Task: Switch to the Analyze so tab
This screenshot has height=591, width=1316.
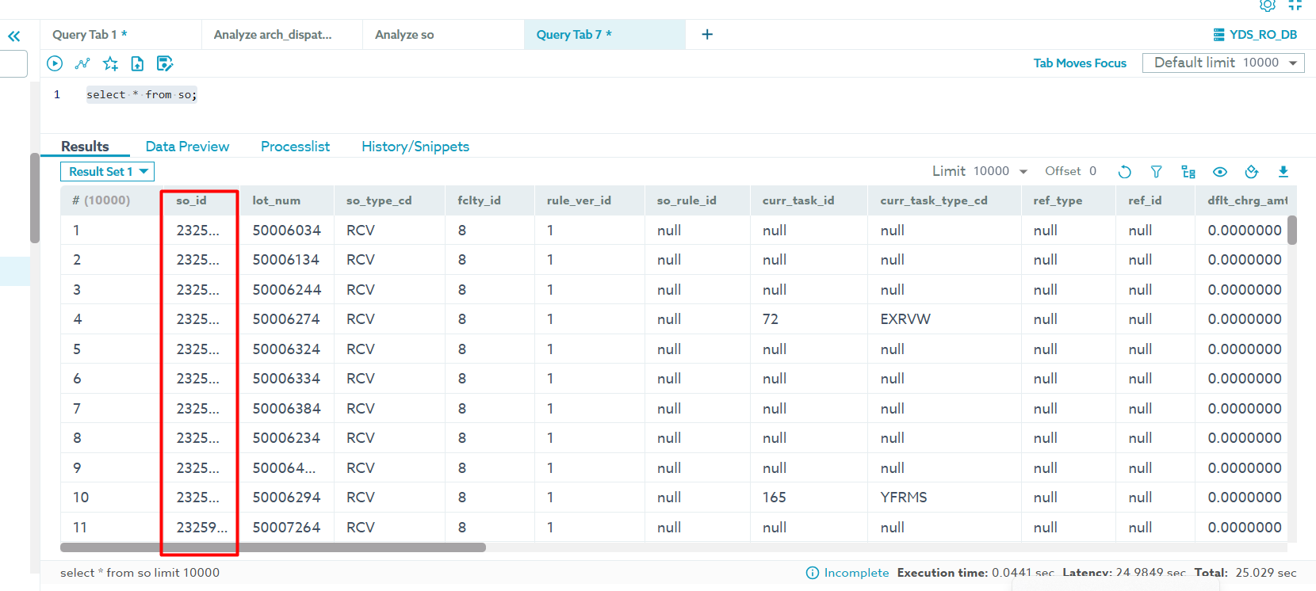Action: click(404, 35)
